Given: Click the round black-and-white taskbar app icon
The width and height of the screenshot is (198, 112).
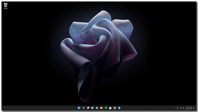Looking at the screenshot, I should [115, 108].
